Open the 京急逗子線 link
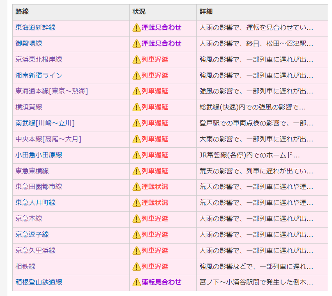 click(x=32, y=235)
